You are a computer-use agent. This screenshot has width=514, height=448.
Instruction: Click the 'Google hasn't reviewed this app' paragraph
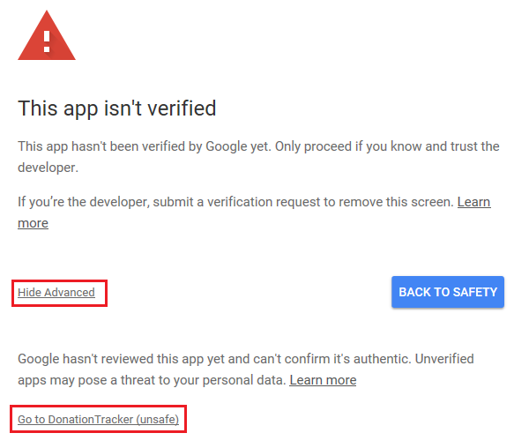click(x=246, y=370)
